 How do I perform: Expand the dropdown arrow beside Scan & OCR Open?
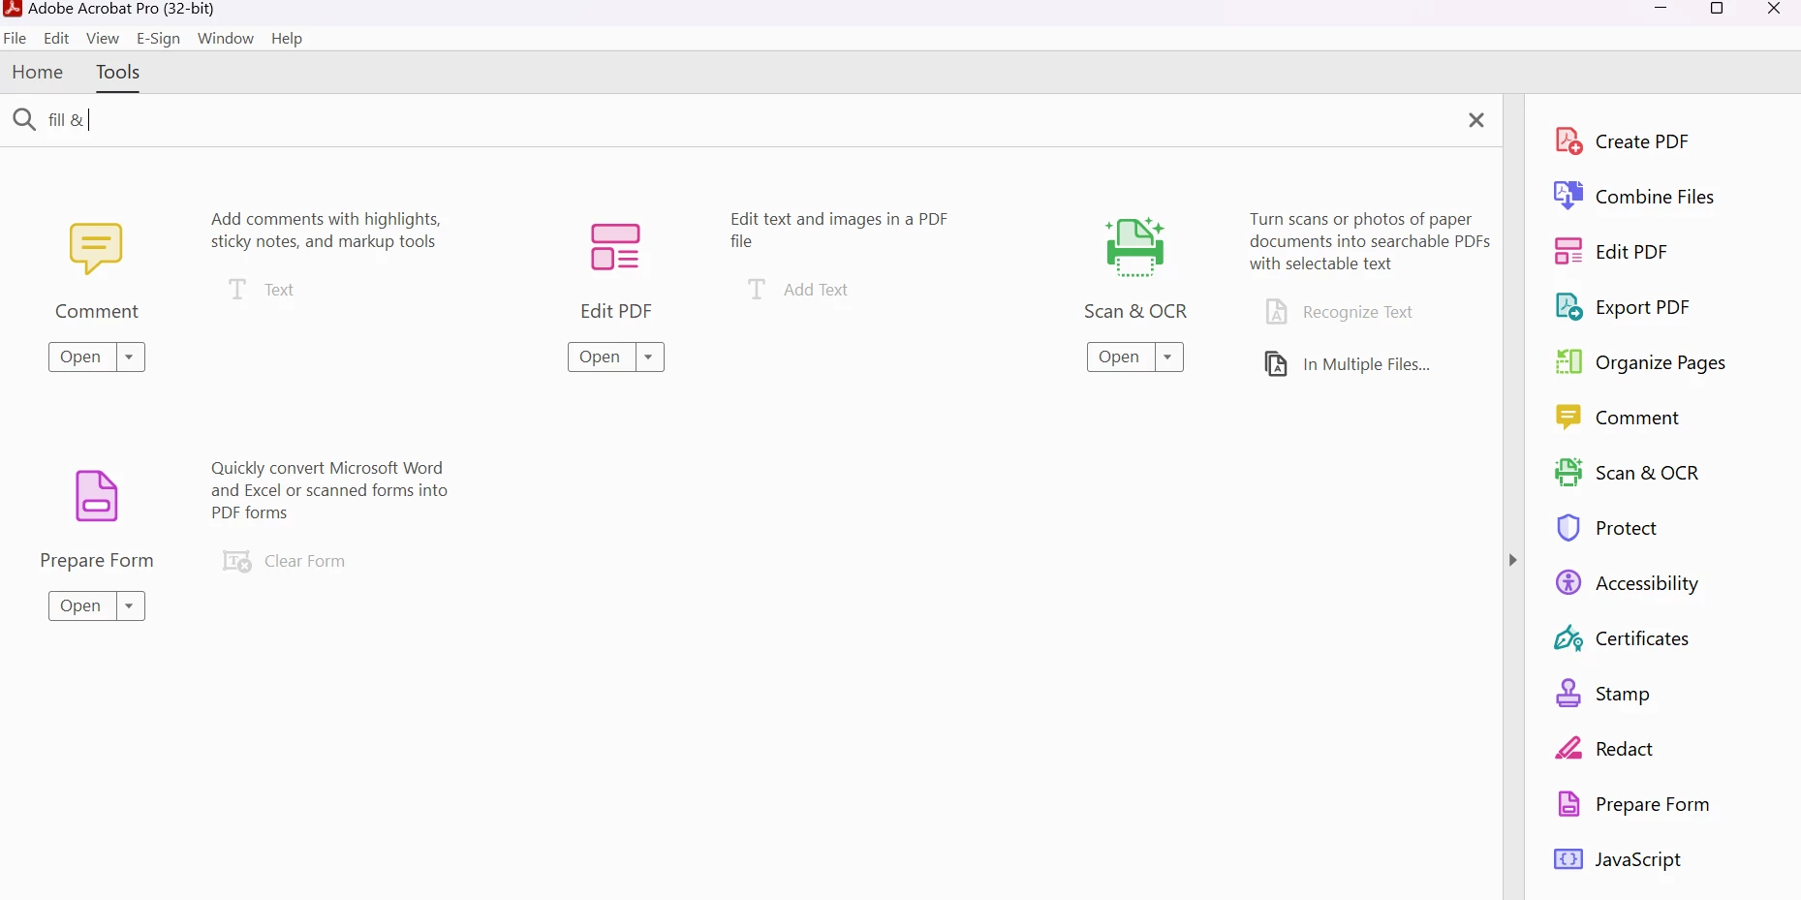[1168, 357]
